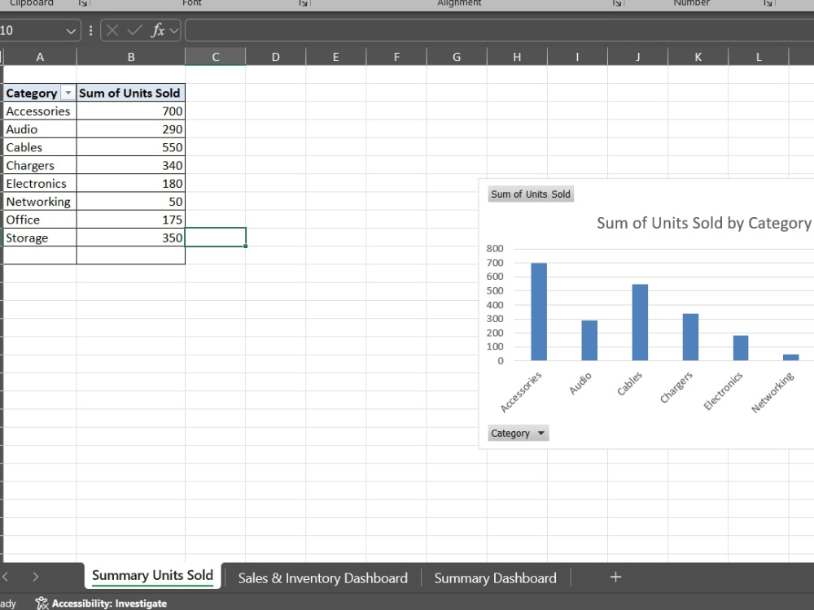
Task: Click the Cables cell
Action: tap(40, 147)
